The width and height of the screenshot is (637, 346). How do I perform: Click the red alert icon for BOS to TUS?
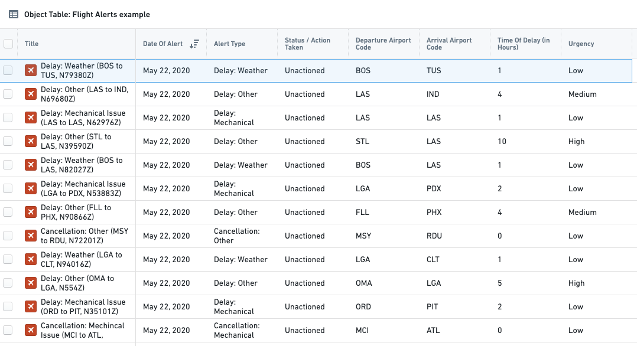(31, 70)
